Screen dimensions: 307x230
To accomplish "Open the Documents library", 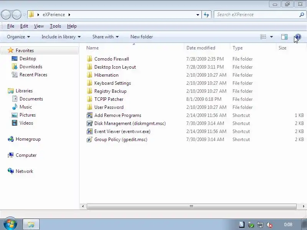I will pyautogui.click(x=31, y=99).
